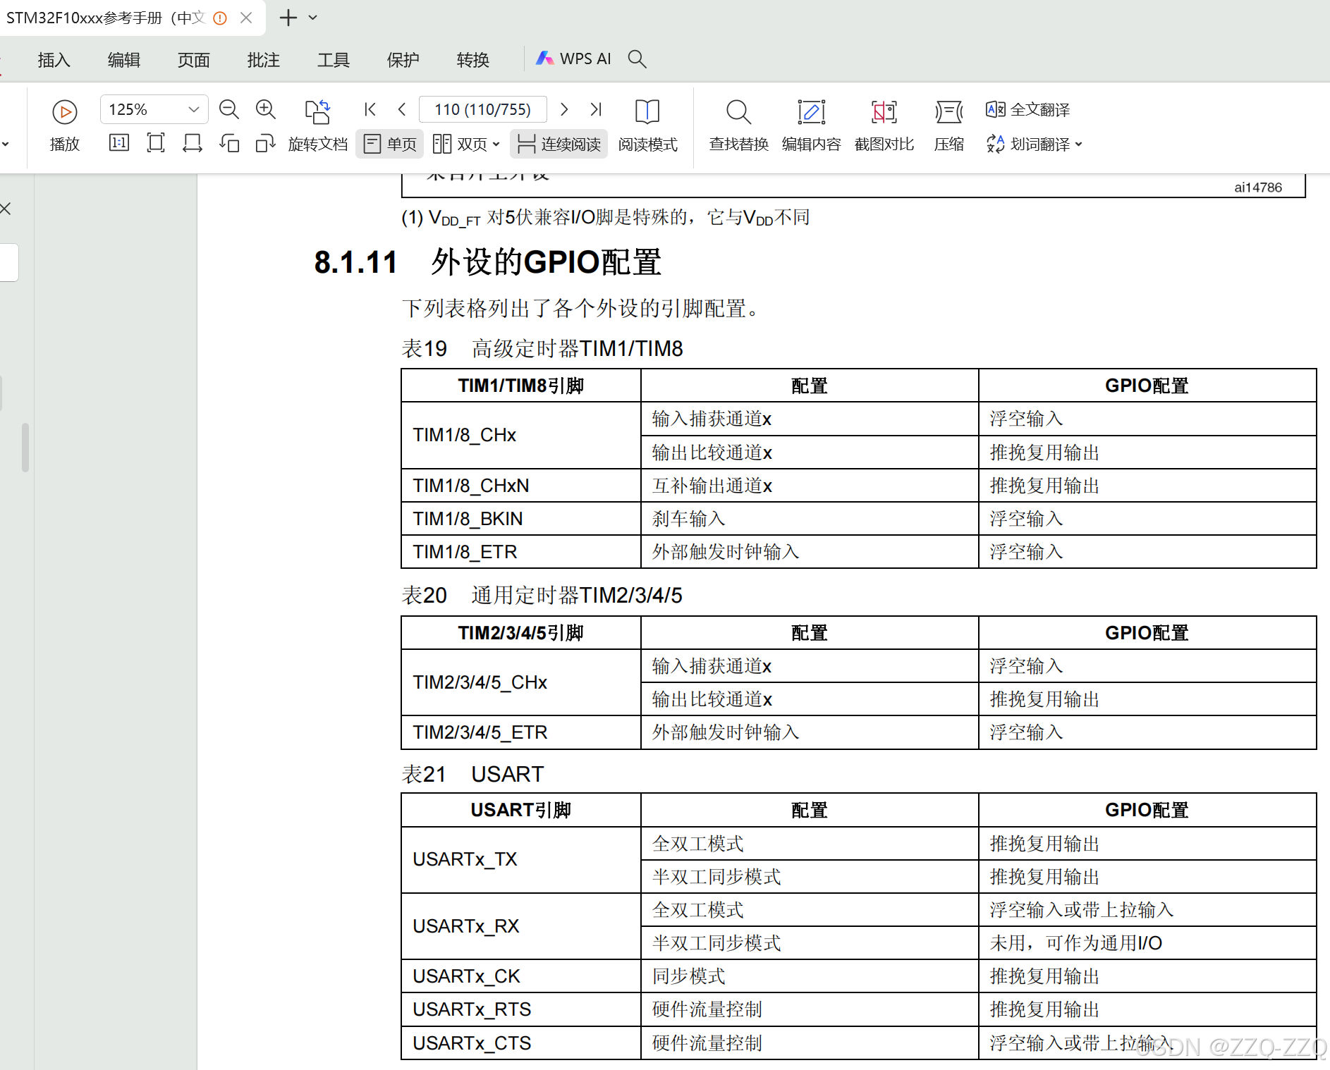Click the caption 表19 高级定时器TIM1/TIM8
Viewport: 1330px width, 1070px height.
coord(542,348)
